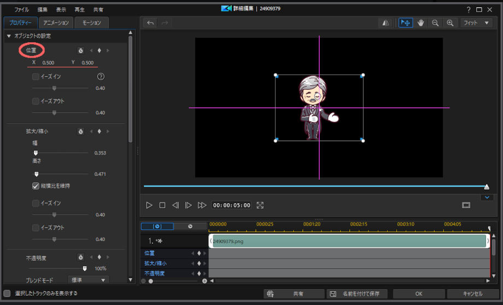Stop playback with the square stop button
Viewport: 503px width, 305px height.
pyautogui.click(x=162, y=205)
